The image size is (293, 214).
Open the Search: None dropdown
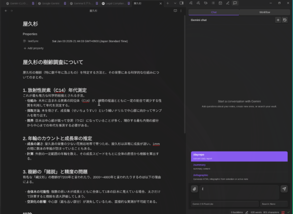(x=274, y=203)
